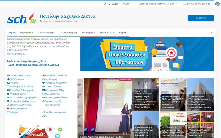Image resolution: width=221 pixels, height=138 pixels.
Task: Open 2024 – Συνδέσεις σχολείων μέσω του Σύζευξις
Action: tap(35, 65)
